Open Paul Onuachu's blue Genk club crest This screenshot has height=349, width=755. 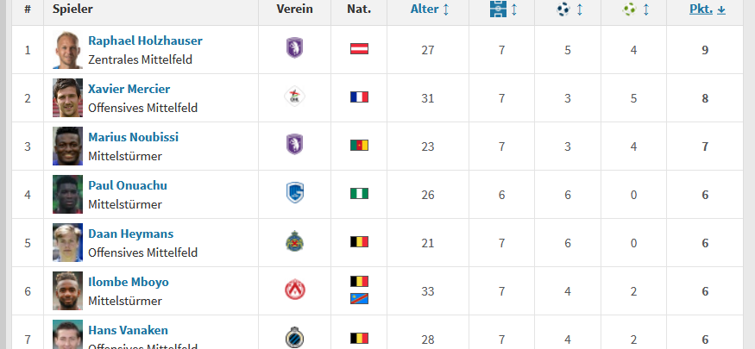tap(295, 193)
